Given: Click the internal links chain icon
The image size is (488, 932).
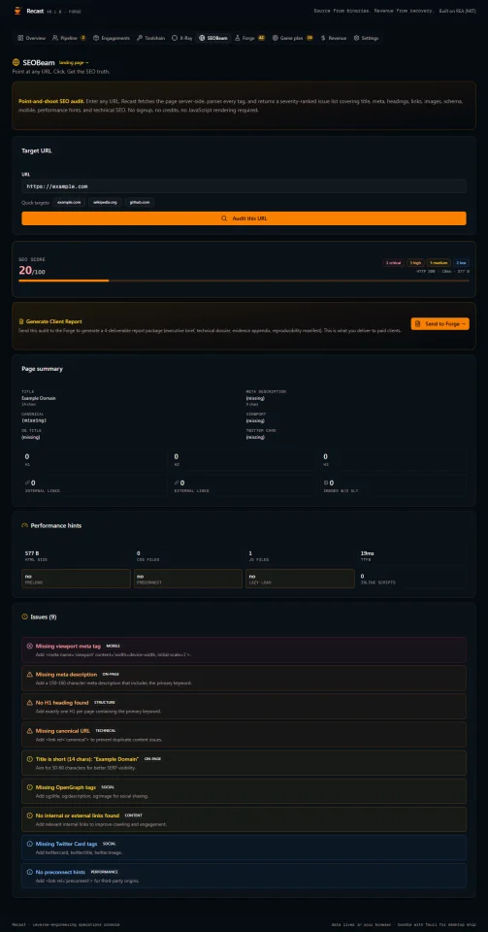Looking at the screenshot, I should click(27, 483).
